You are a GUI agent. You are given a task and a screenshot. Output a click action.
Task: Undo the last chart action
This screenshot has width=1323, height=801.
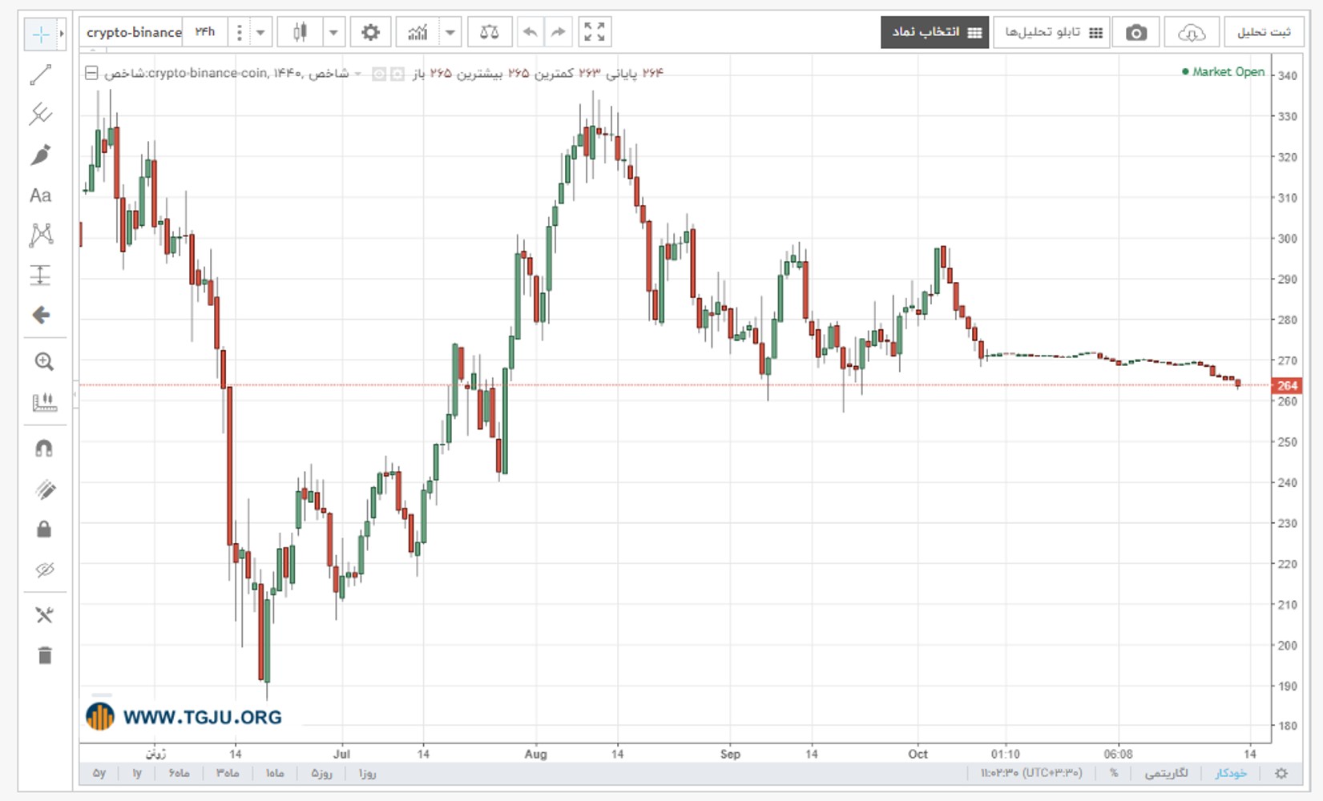[x=530, y=33]
